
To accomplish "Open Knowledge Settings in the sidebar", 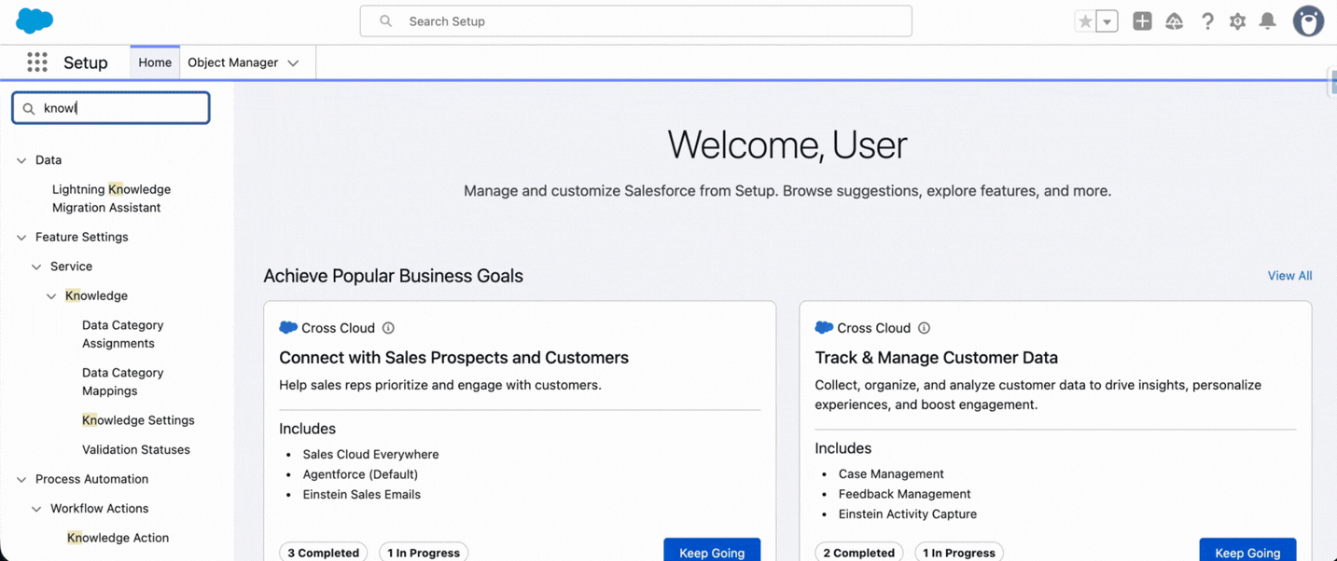I will point(138,420).
